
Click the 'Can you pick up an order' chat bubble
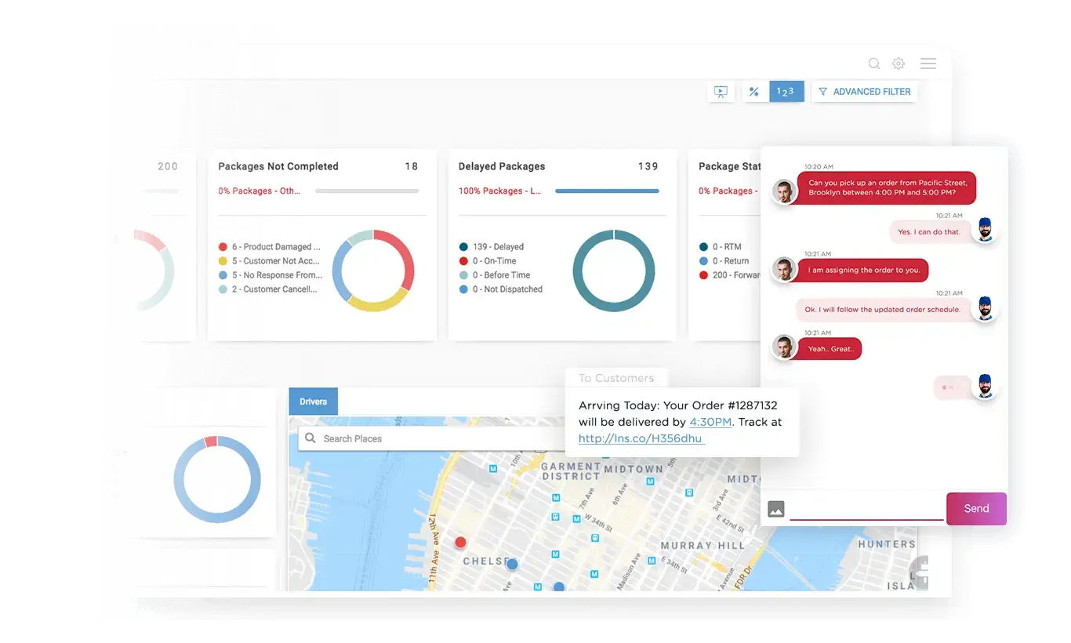887,188
